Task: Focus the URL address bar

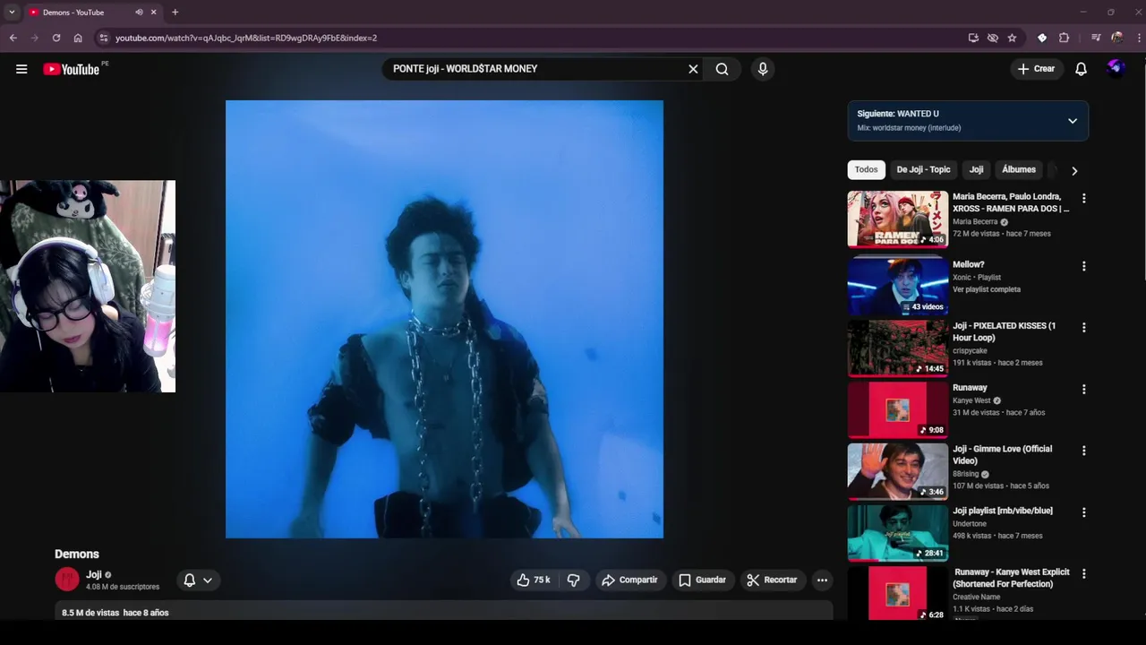Action: click(x=537, y=38)
